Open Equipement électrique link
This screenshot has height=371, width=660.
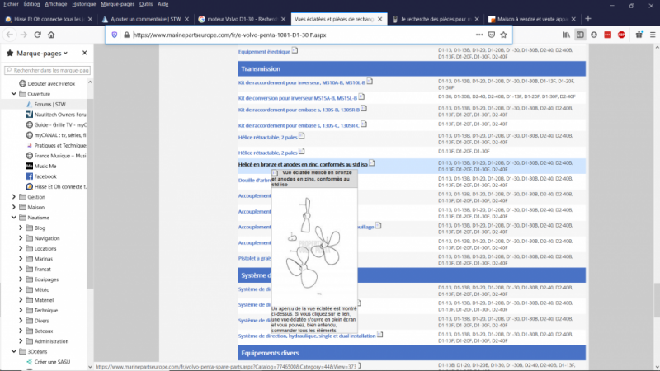pyautogui.click(x=264, y=52)
